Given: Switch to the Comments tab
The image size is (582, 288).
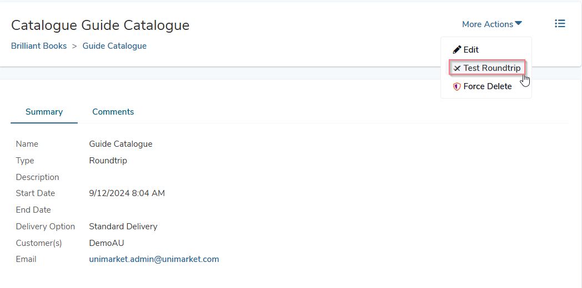Looking at the screenshot, I should (113, 112).
